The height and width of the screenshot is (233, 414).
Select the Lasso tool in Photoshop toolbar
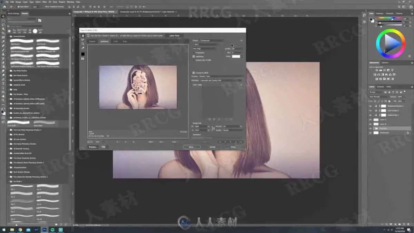(3, 25)
